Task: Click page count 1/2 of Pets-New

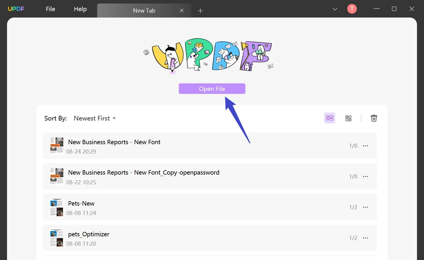Action: click(353, 207)
